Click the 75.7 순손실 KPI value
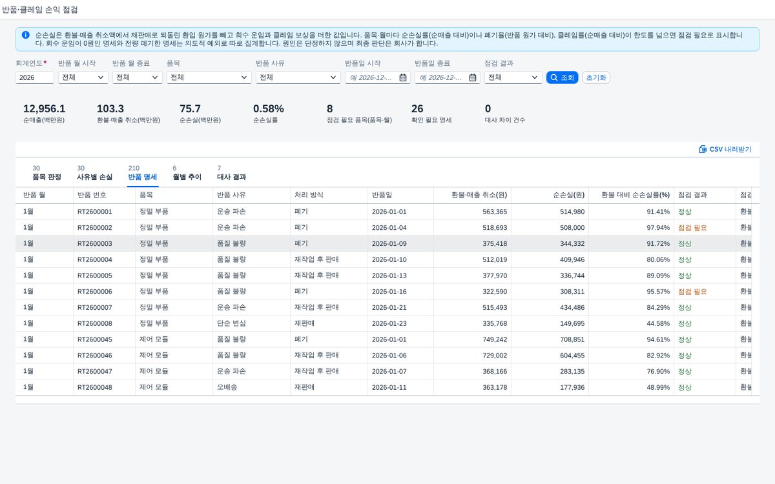Viewport: 775px width, 484px height. point(190,109)
